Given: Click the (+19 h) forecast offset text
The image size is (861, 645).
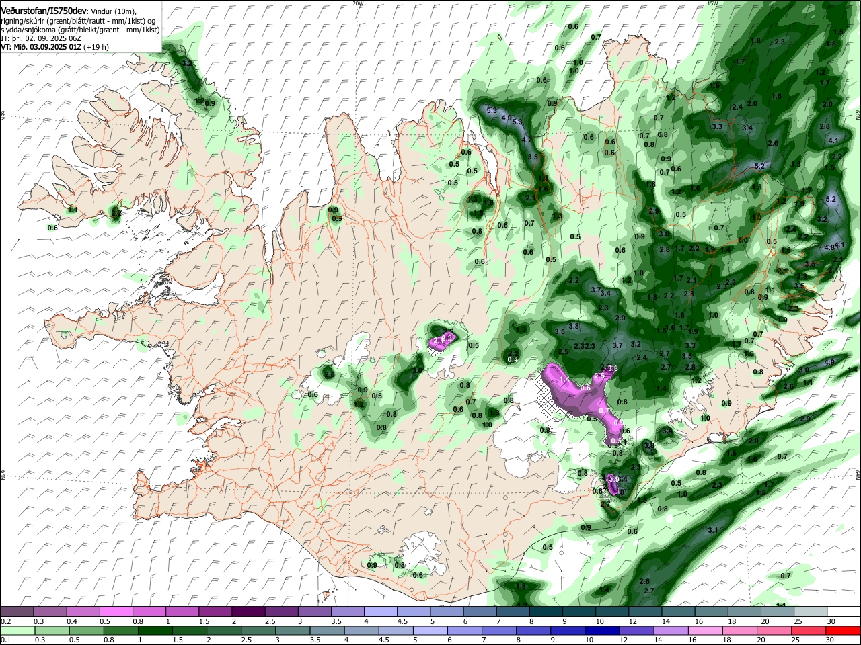Looking at the screenshot, I should [96, 47].
